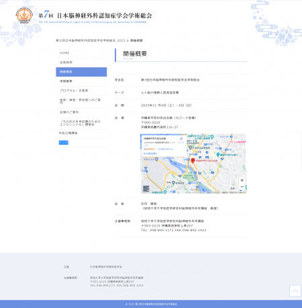Click 拡大地図を表示 link in map card

click(x=150, y=153)
